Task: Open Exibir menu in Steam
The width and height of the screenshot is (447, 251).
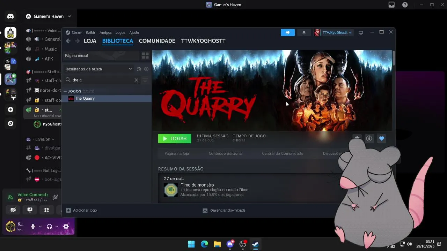Action: [x=90, y=32]
